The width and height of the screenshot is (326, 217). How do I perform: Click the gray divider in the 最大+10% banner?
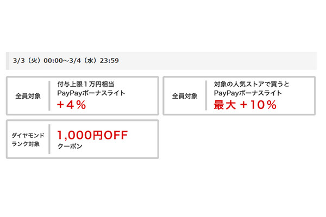coord(206,95)
